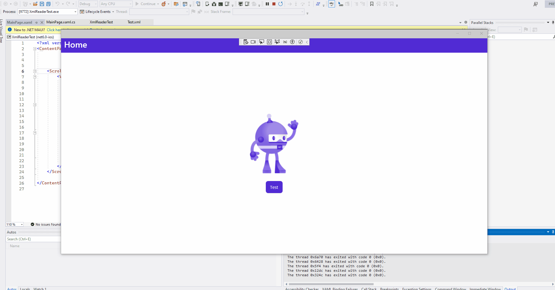The height and width of the screenshot is (290, 555).
Task: Switch to MainPage.xaml.cs tab
Action: point(61,22)
